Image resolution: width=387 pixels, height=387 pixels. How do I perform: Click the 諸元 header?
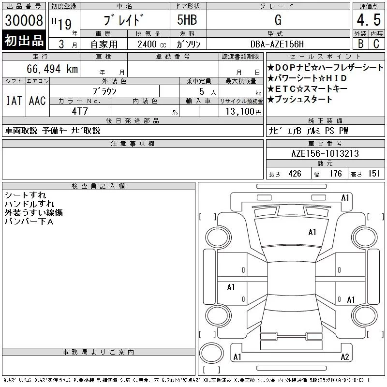click(325, 164)
